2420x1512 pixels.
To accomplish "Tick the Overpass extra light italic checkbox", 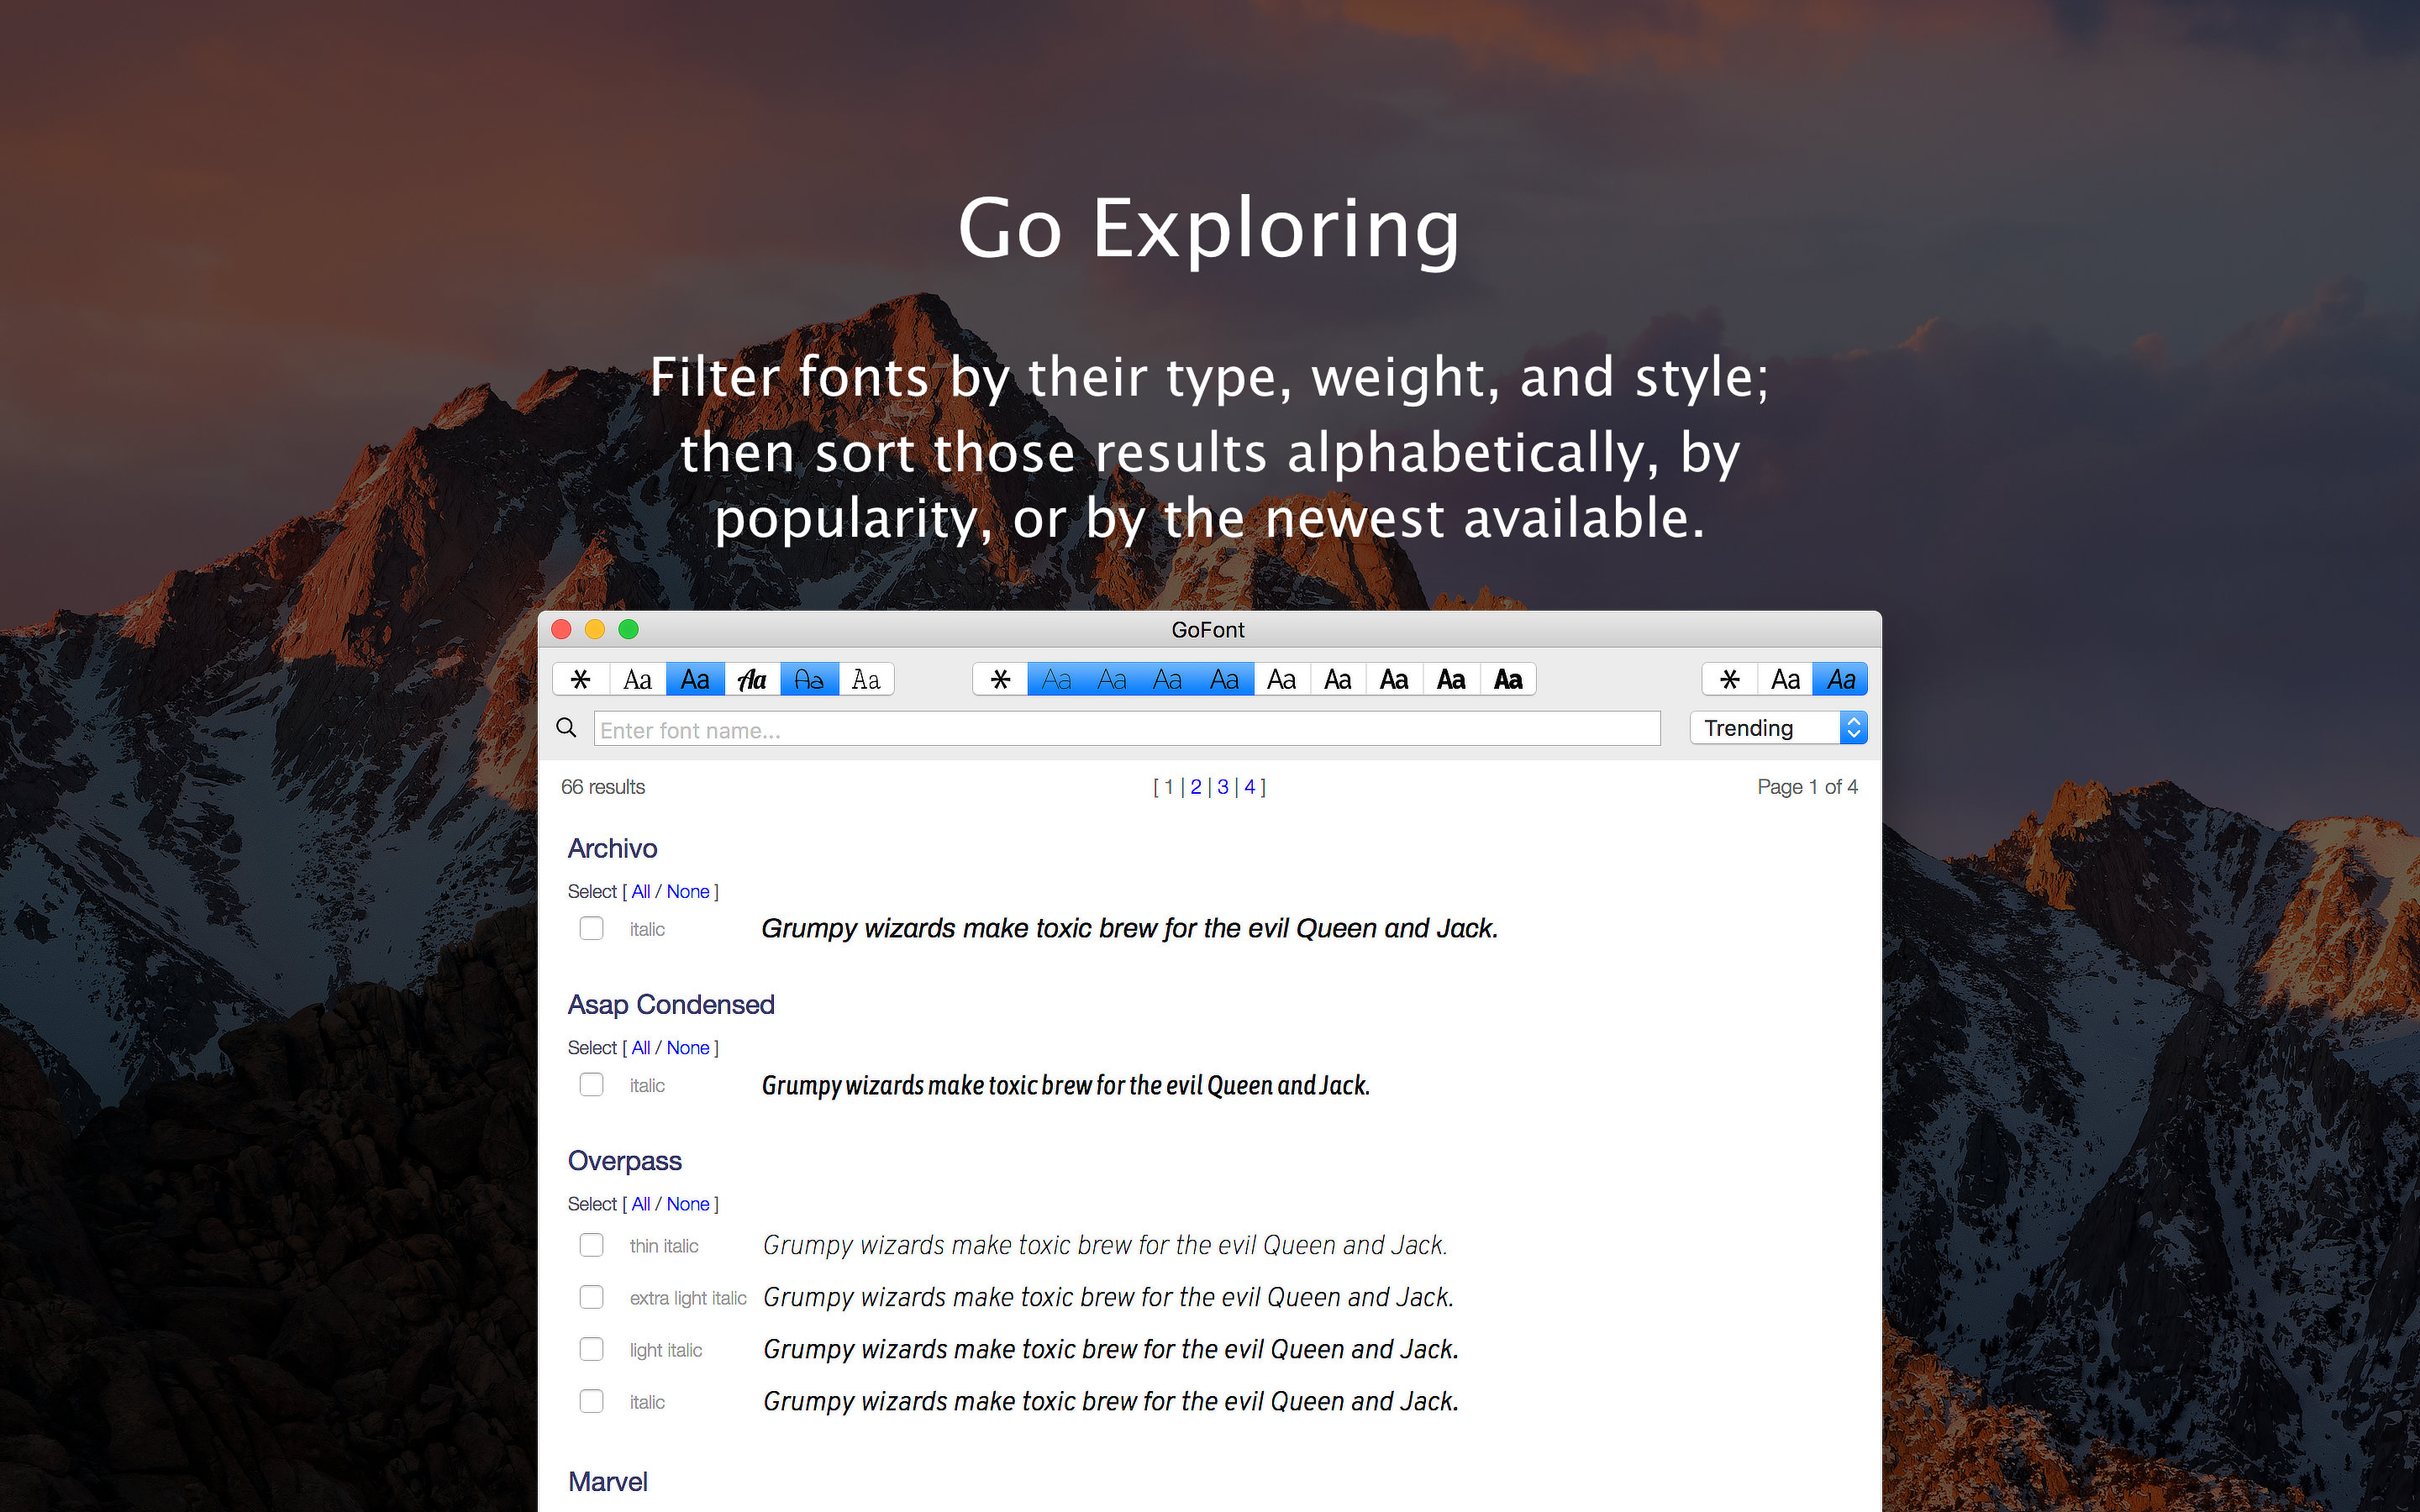I will click(x=591, y=1297).
